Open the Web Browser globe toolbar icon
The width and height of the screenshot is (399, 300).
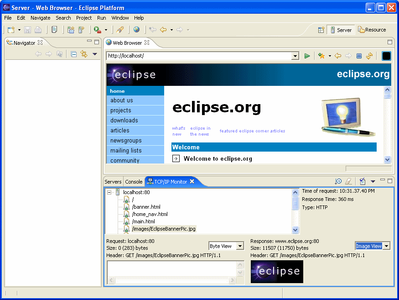point(137,30)
